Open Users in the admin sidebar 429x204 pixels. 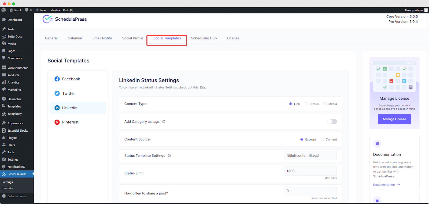coord(11,145)
